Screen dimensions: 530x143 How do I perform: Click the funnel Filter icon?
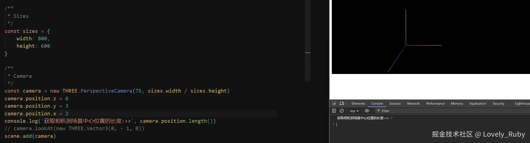click(379, 111)
